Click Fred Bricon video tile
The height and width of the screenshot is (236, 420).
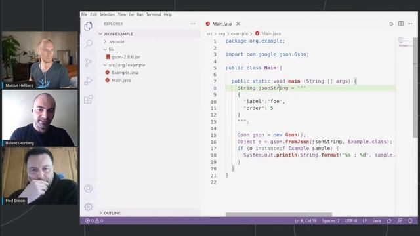click(40, 176)
